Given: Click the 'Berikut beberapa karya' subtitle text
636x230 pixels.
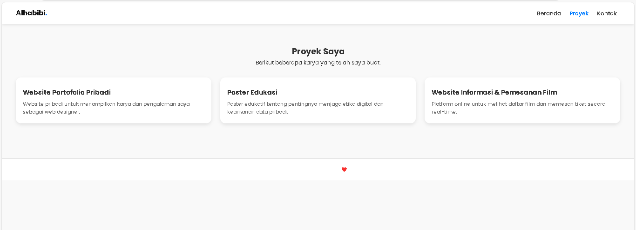Looking at the screenshot, I should pyautogui.click(x=318, y=63).
